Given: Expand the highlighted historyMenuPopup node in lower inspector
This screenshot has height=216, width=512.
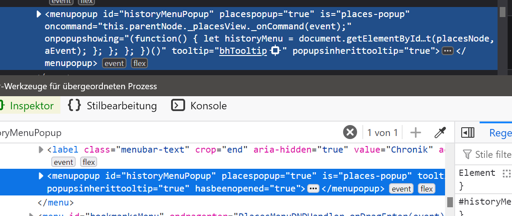Looking at the screenshot, I should pyautogui.click(x=41, y=176).
